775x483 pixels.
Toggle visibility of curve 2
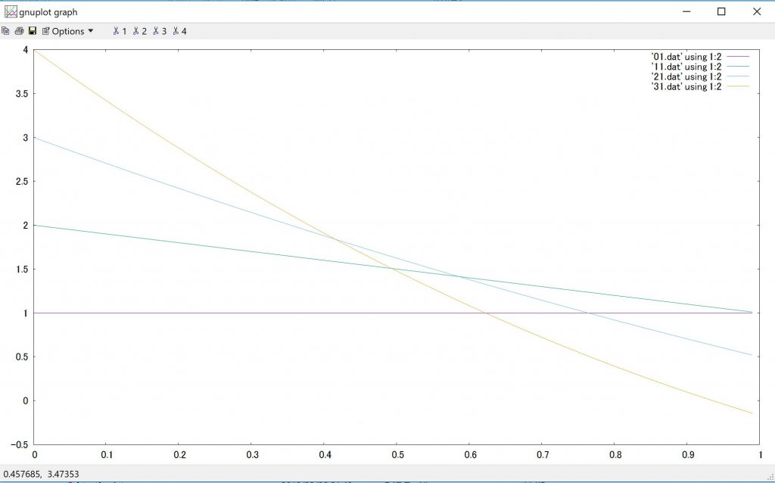click(139, 31)
